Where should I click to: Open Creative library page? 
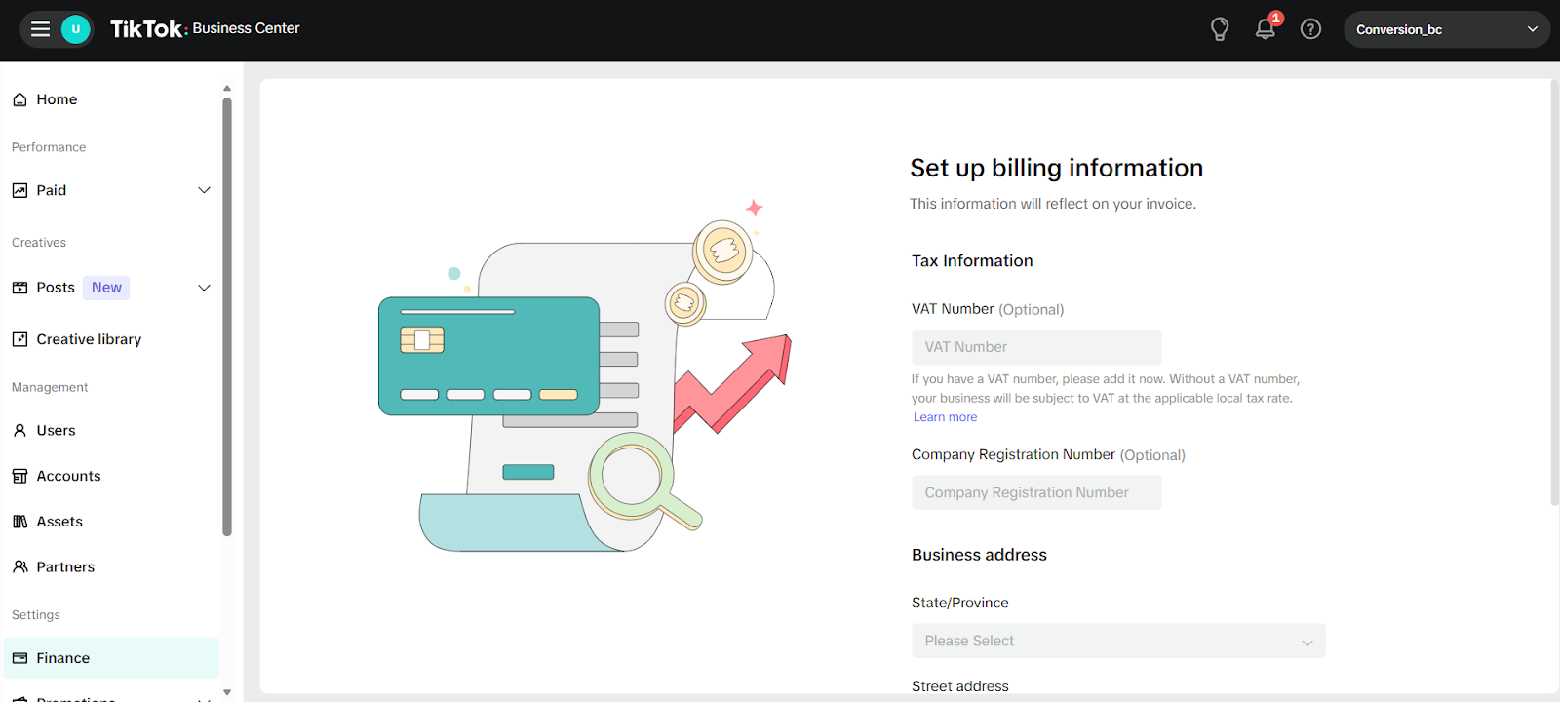coord(89,339)
